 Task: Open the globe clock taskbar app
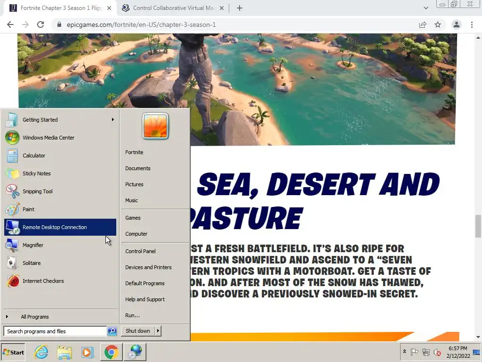pyautogui.click(x=135, y=352)
